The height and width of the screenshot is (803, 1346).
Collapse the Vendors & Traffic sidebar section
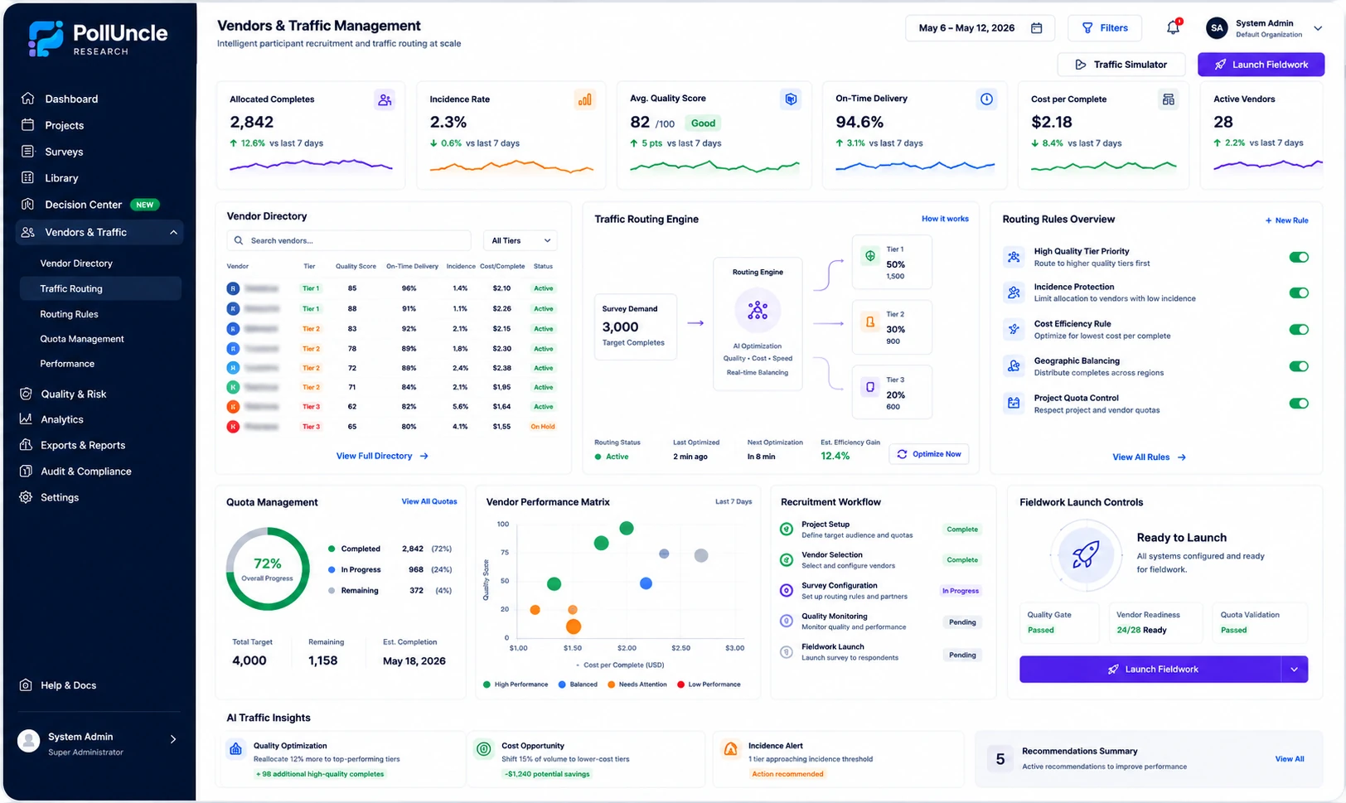[x=173, y=232]
